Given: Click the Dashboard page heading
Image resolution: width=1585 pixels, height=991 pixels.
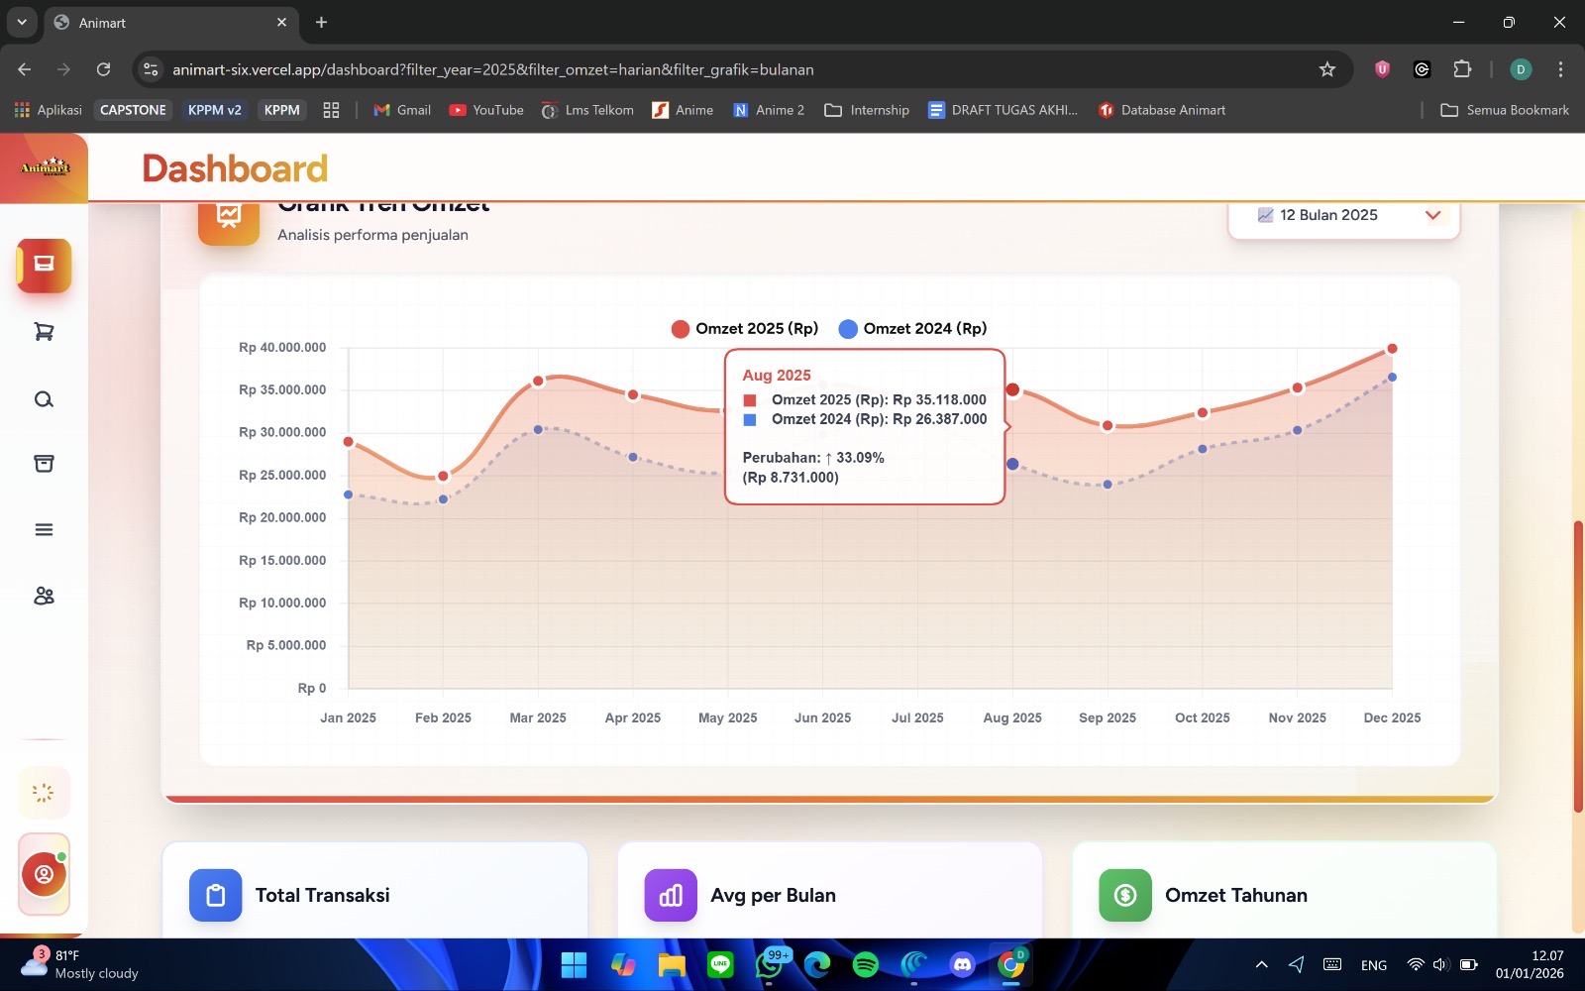Looking at the screenshot, I should pyautogui.click(x=235, y=168).
